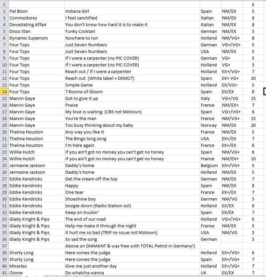Click the Marvin Gaye cell in row 18
Screen dimensions: 266x277
(37, 119)
